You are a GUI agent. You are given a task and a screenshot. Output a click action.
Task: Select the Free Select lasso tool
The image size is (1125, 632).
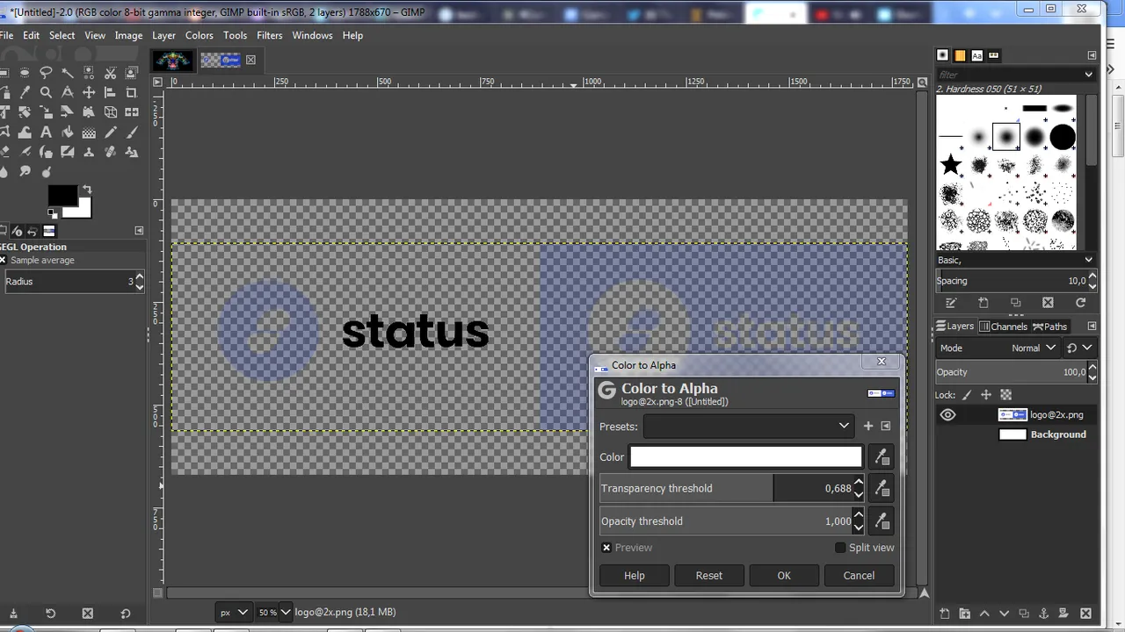click(x=46, y=73)
